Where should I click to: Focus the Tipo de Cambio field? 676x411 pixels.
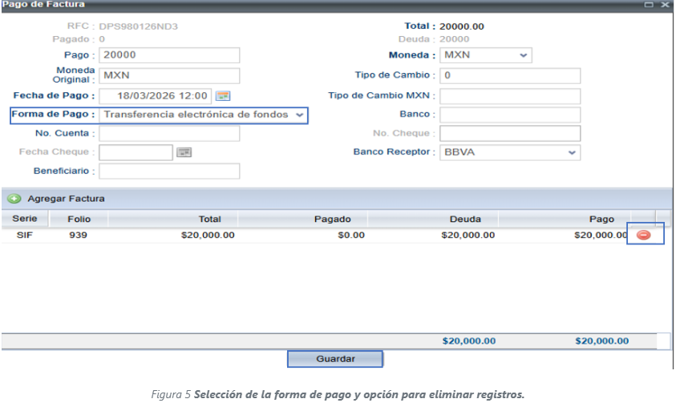(x=509, y=75)
